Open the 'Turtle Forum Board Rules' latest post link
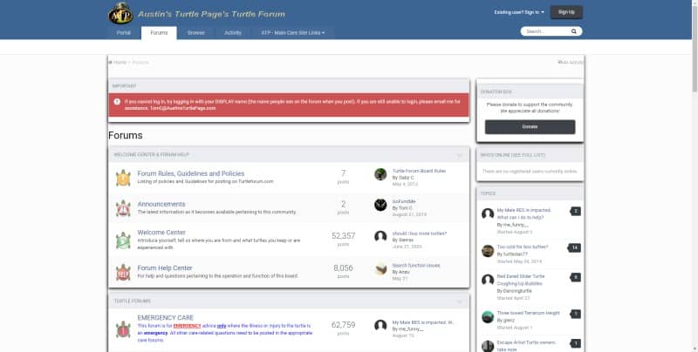 pyautogui.click(x=419, y=171)
